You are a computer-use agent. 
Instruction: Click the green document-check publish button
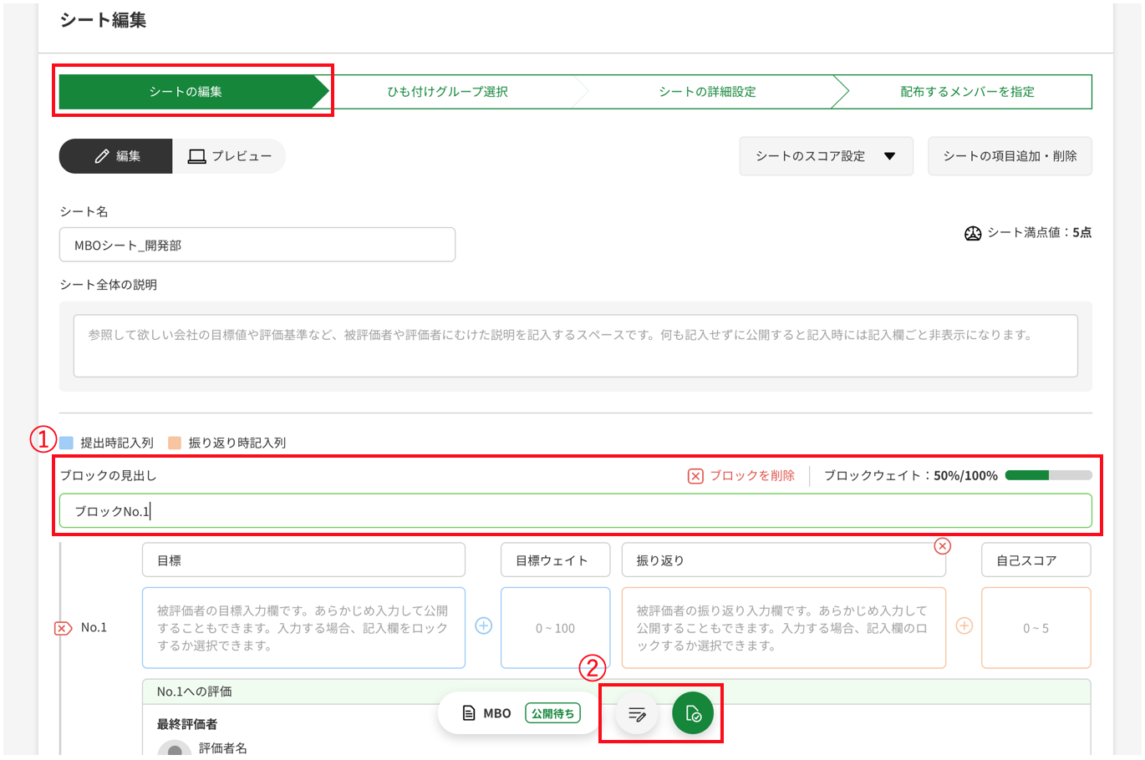(693, 713)
